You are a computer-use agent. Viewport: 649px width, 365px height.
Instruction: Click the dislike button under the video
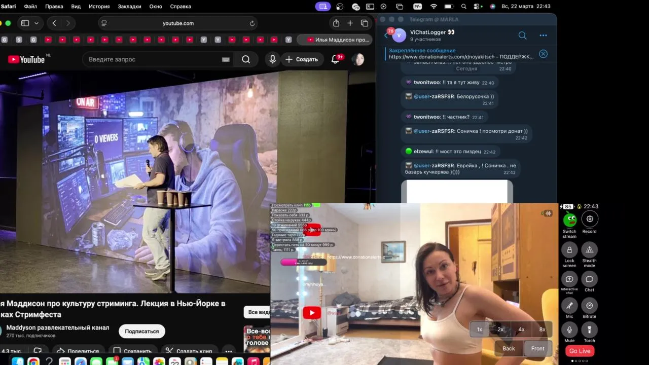tap(38, 351)
